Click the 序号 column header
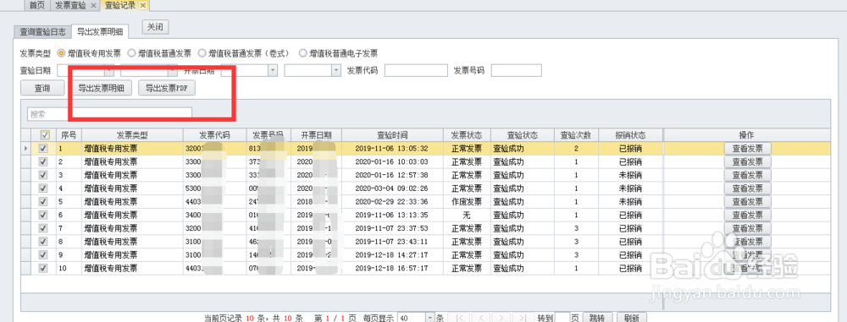Screen dimensions: 847x322 click(x=69, y=135)
